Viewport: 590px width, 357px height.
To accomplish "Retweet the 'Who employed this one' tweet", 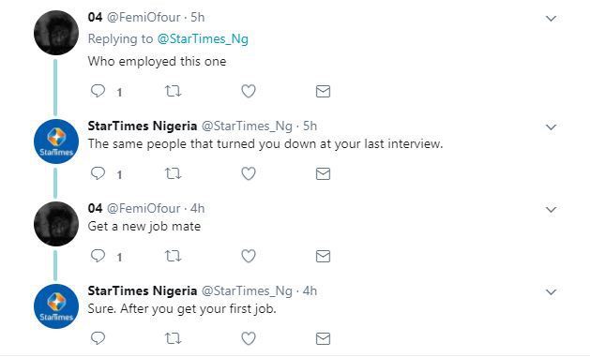I will pyautogui.click(x=174, y=91).
